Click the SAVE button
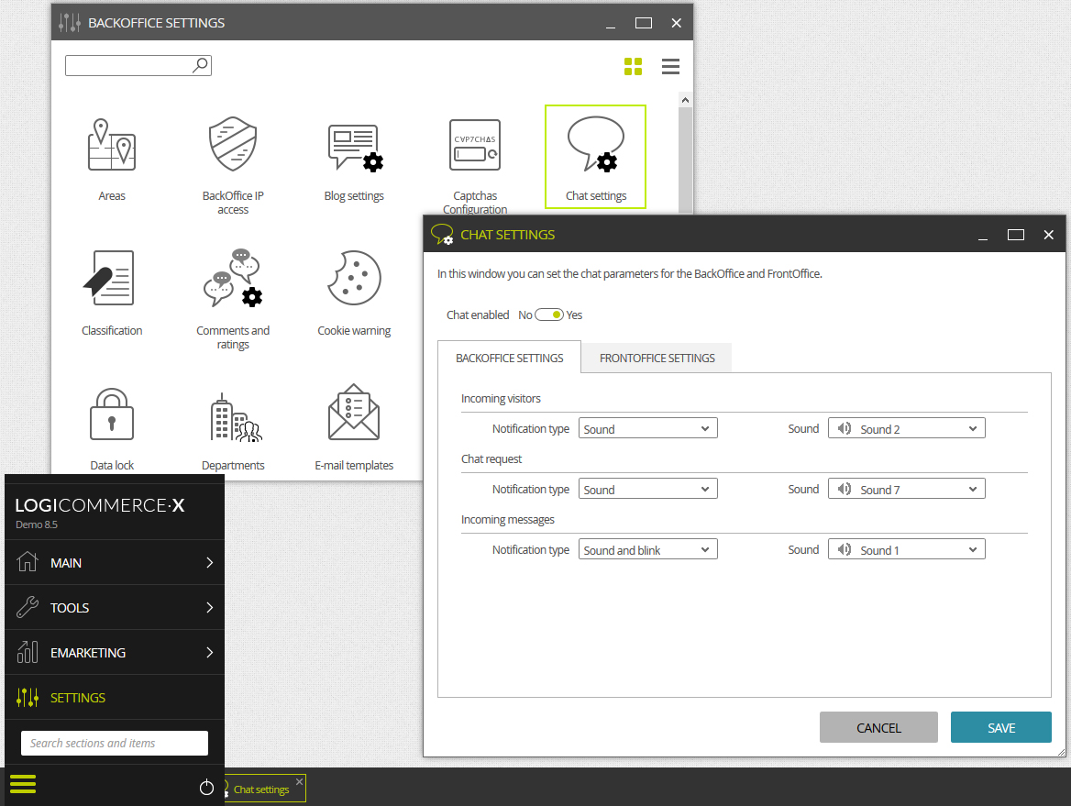The width and height of the screenshot is (1071, 806). tap(1000, 727)
